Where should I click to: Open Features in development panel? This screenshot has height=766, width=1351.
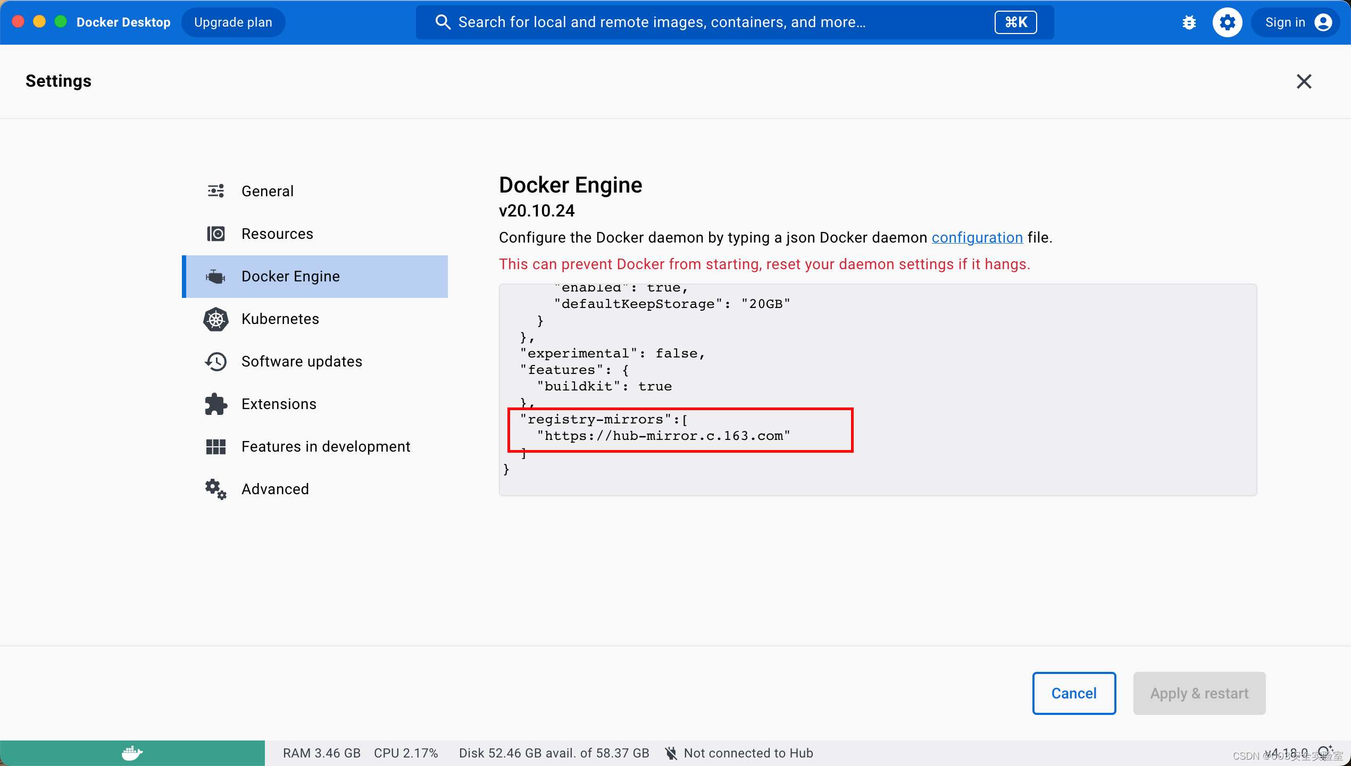tap(325, 446)
